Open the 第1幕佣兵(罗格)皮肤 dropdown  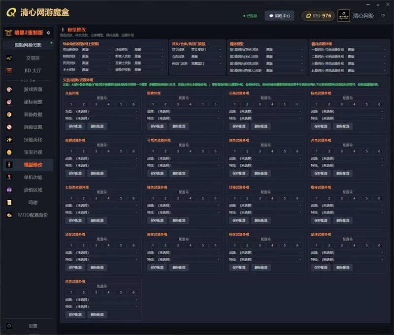coord(285,50)
